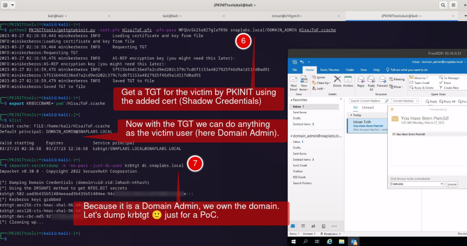Click Reply All in the ribbon
Viewport: 467px width, 246px height.
[371, 83]
